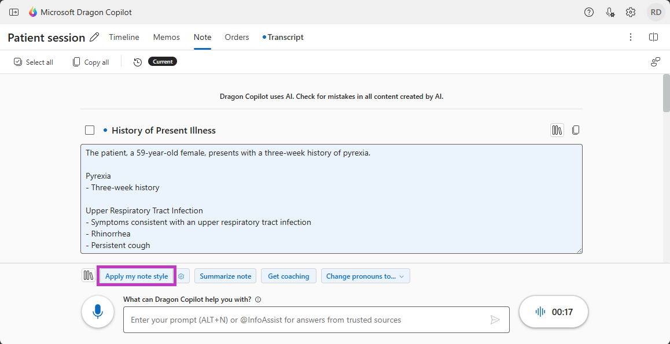Toggle the left sidebar panel icon

tap(14, 12)
